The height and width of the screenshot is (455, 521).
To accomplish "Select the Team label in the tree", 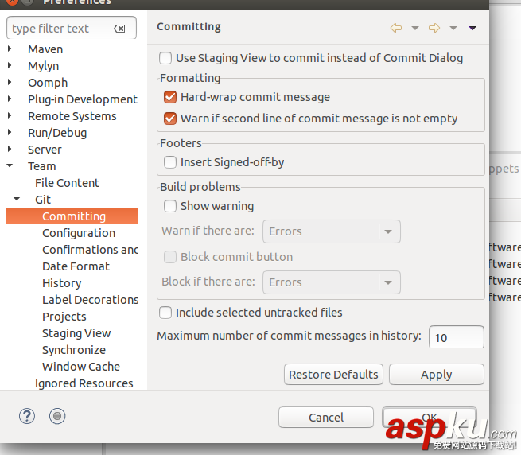I will (42, 166).
